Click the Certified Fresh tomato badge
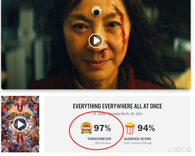 [x=86, y=128]
